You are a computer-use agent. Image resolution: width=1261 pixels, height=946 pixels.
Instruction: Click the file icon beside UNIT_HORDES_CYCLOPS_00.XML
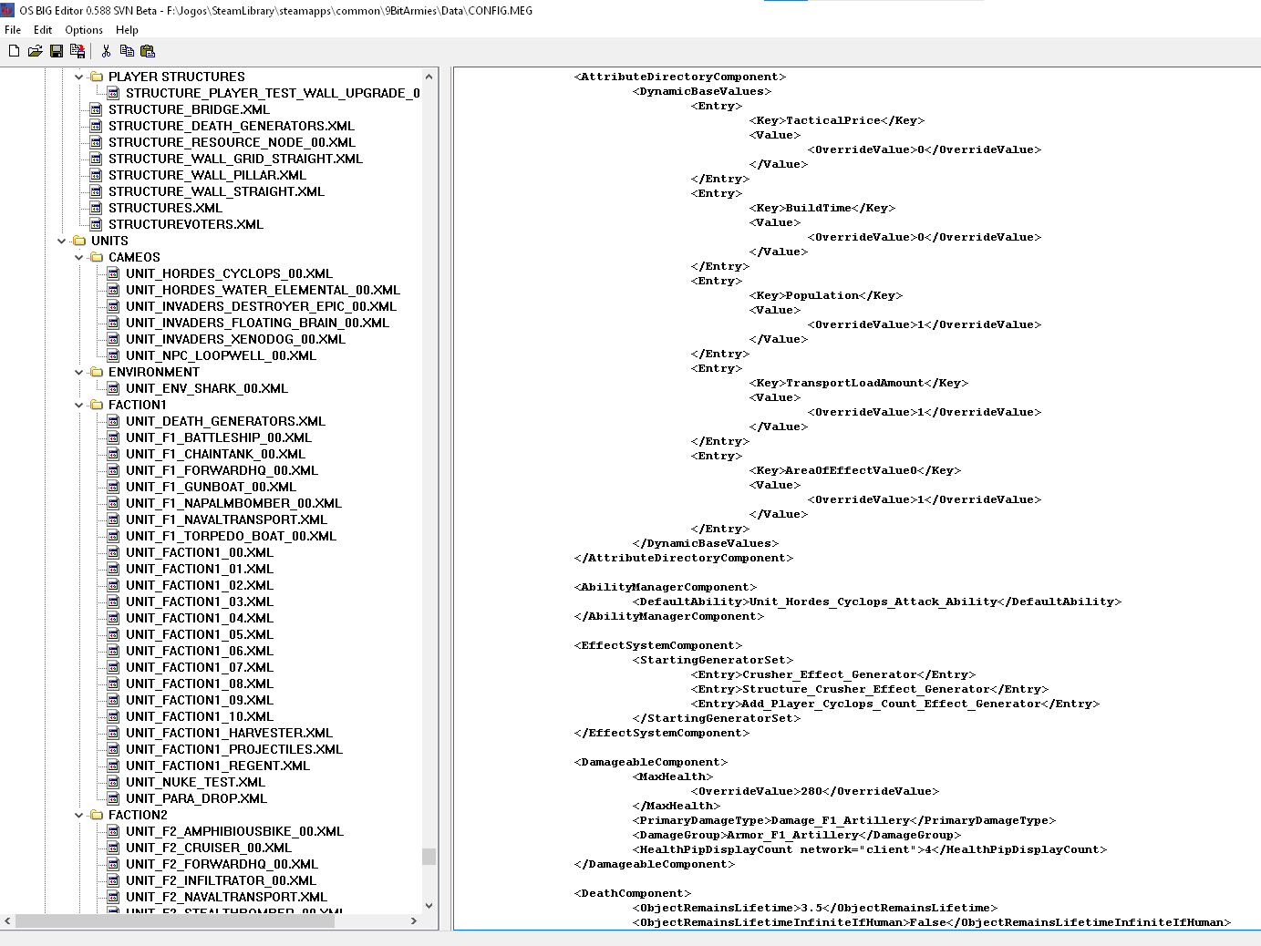click(x=113, y=273)
